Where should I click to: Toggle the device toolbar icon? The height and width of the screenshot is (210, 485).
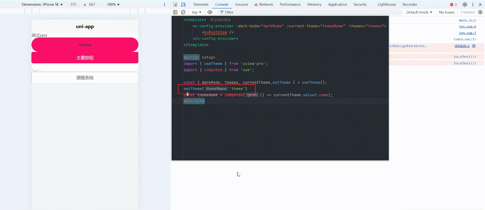click(x=183, y=5)
